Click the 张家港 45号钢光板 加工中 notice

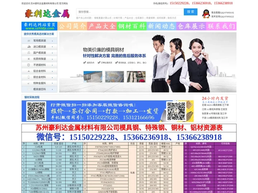[214, 113]
